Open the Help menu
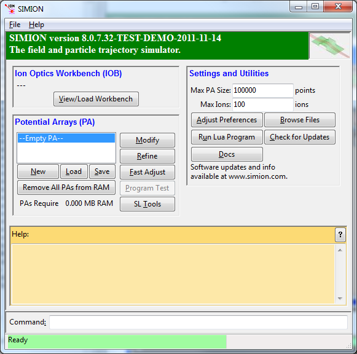357x354 pixels. tap(36, 25)
